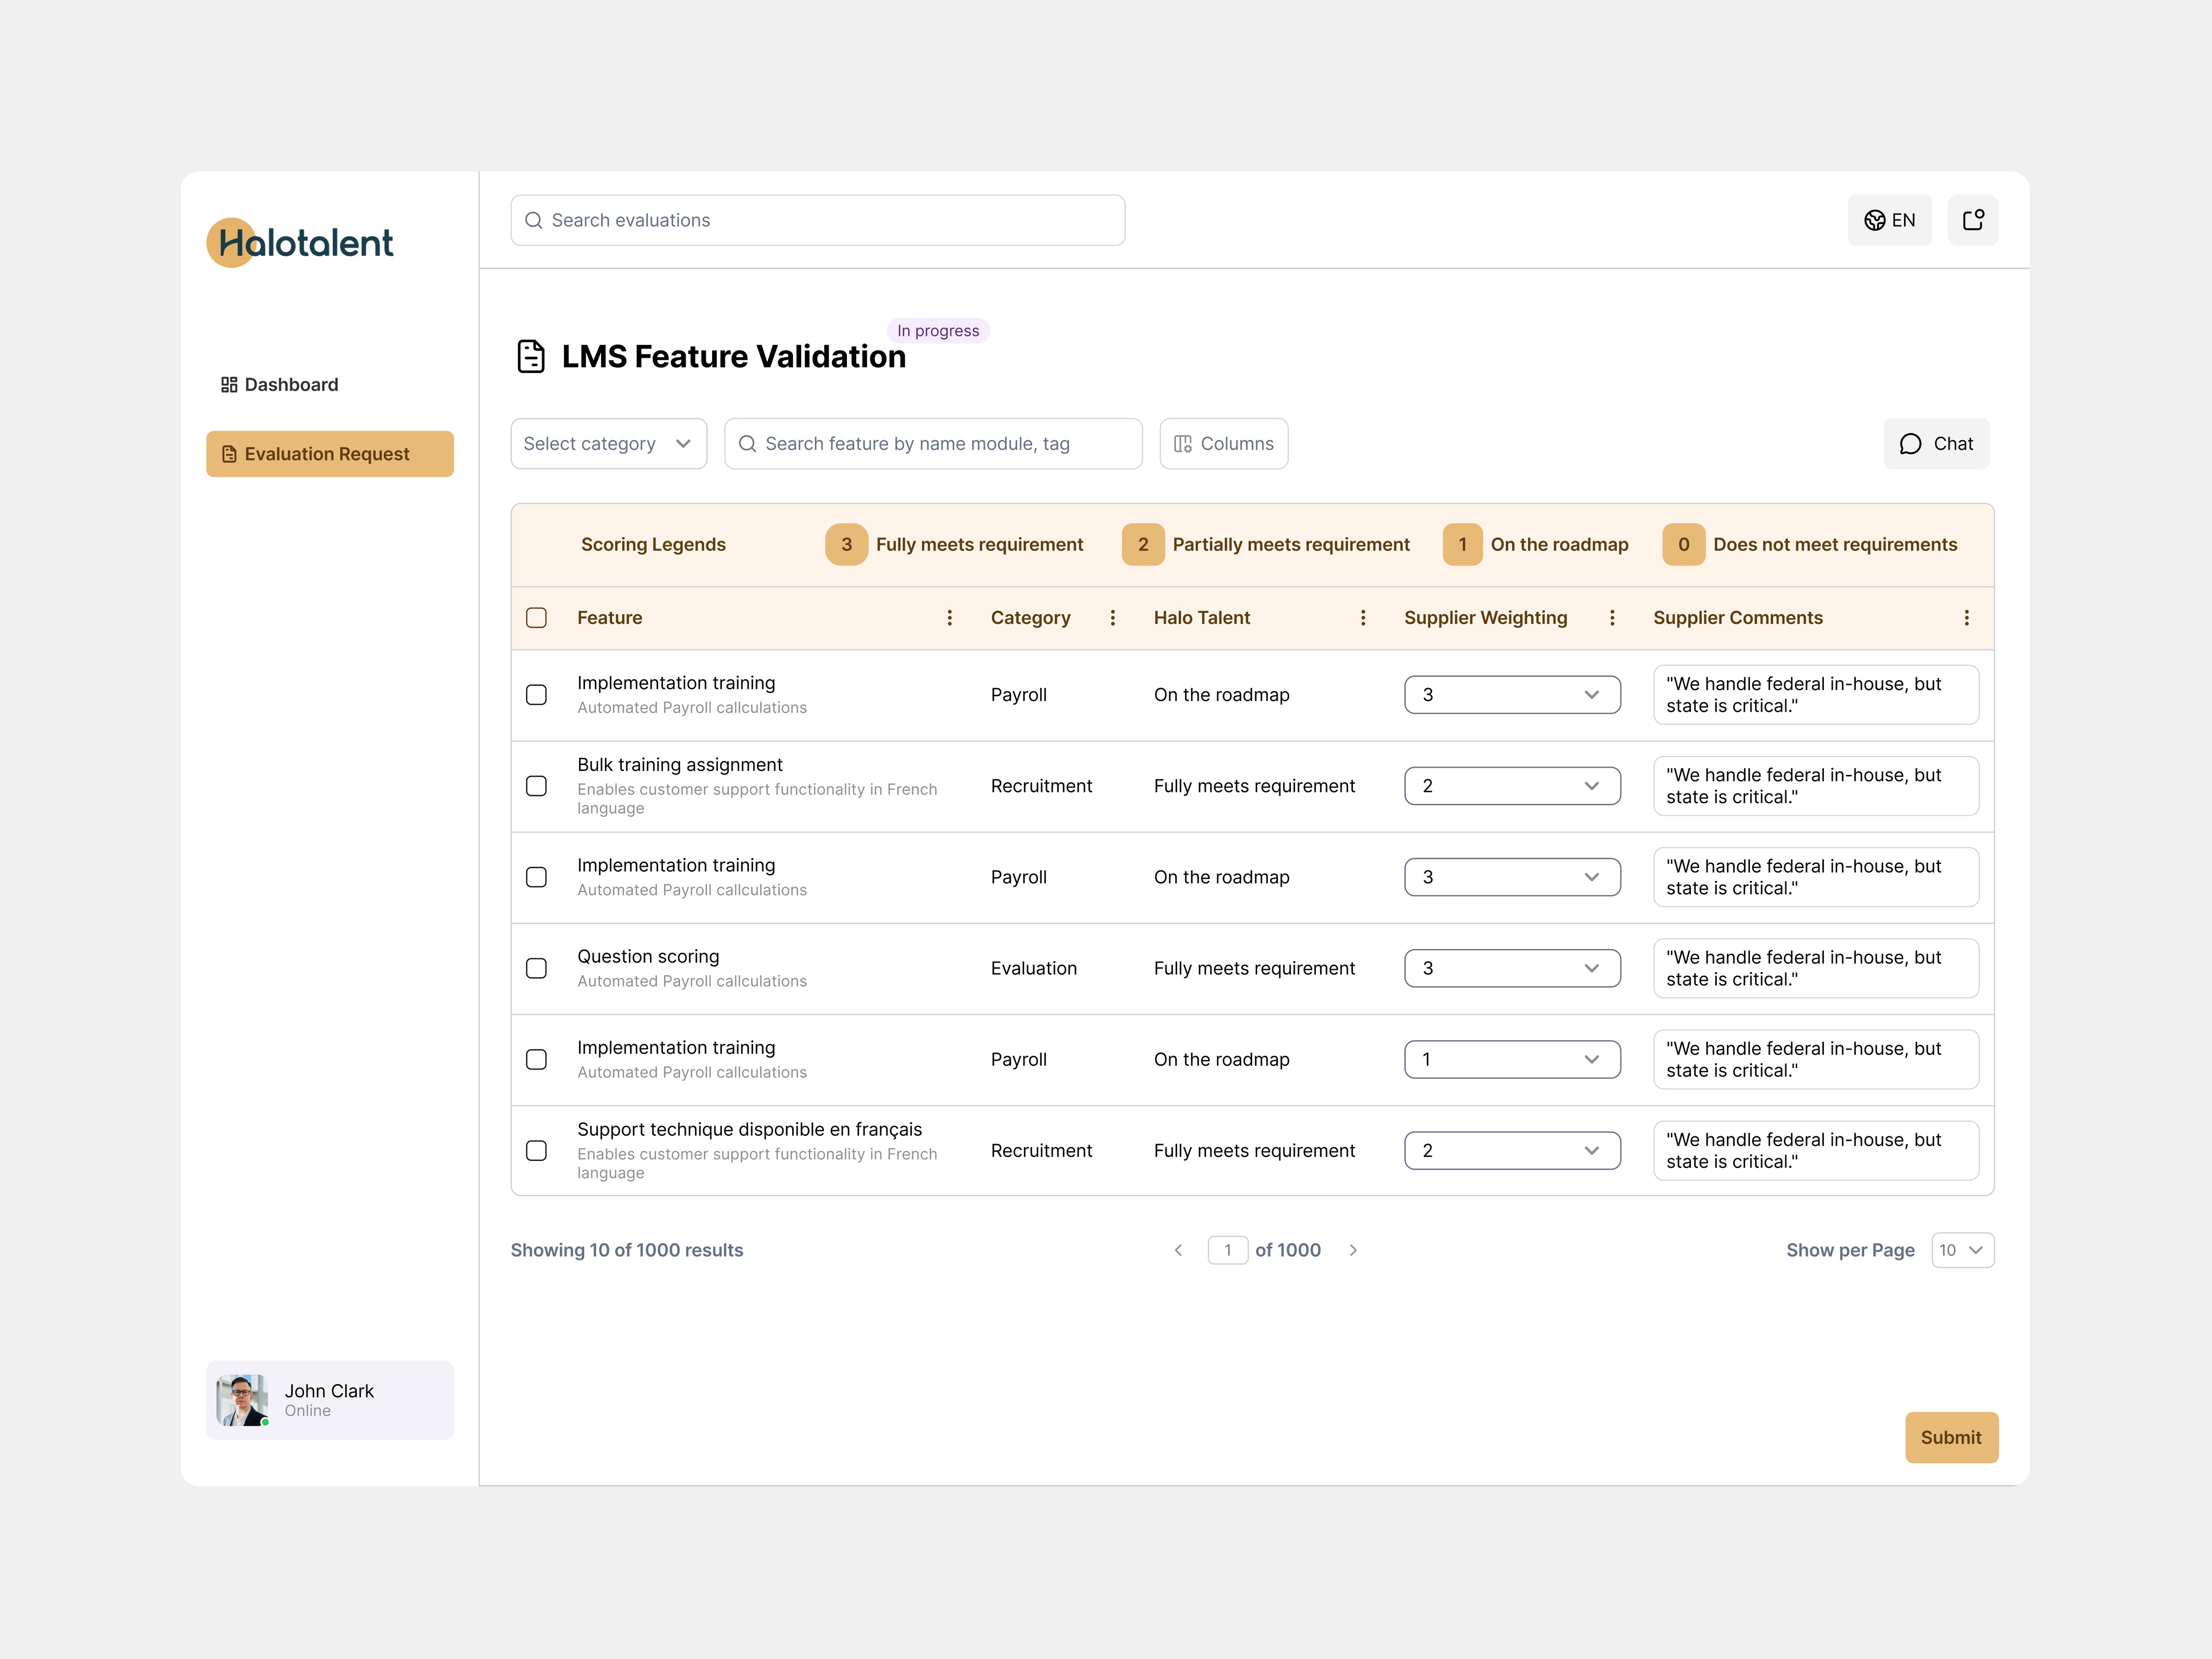Check the Bulk training assignment row
2212x1659 pixels.
coord(536,786)
